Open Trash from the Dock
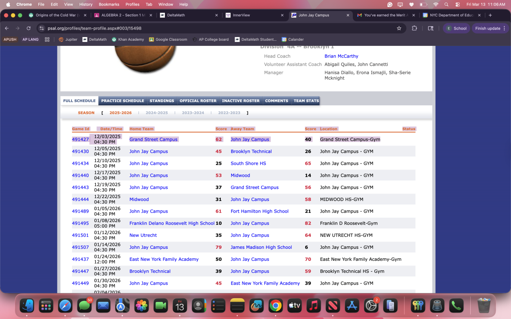Image resolution: width=511 pixels, height=319 pixels. (484, 306)
